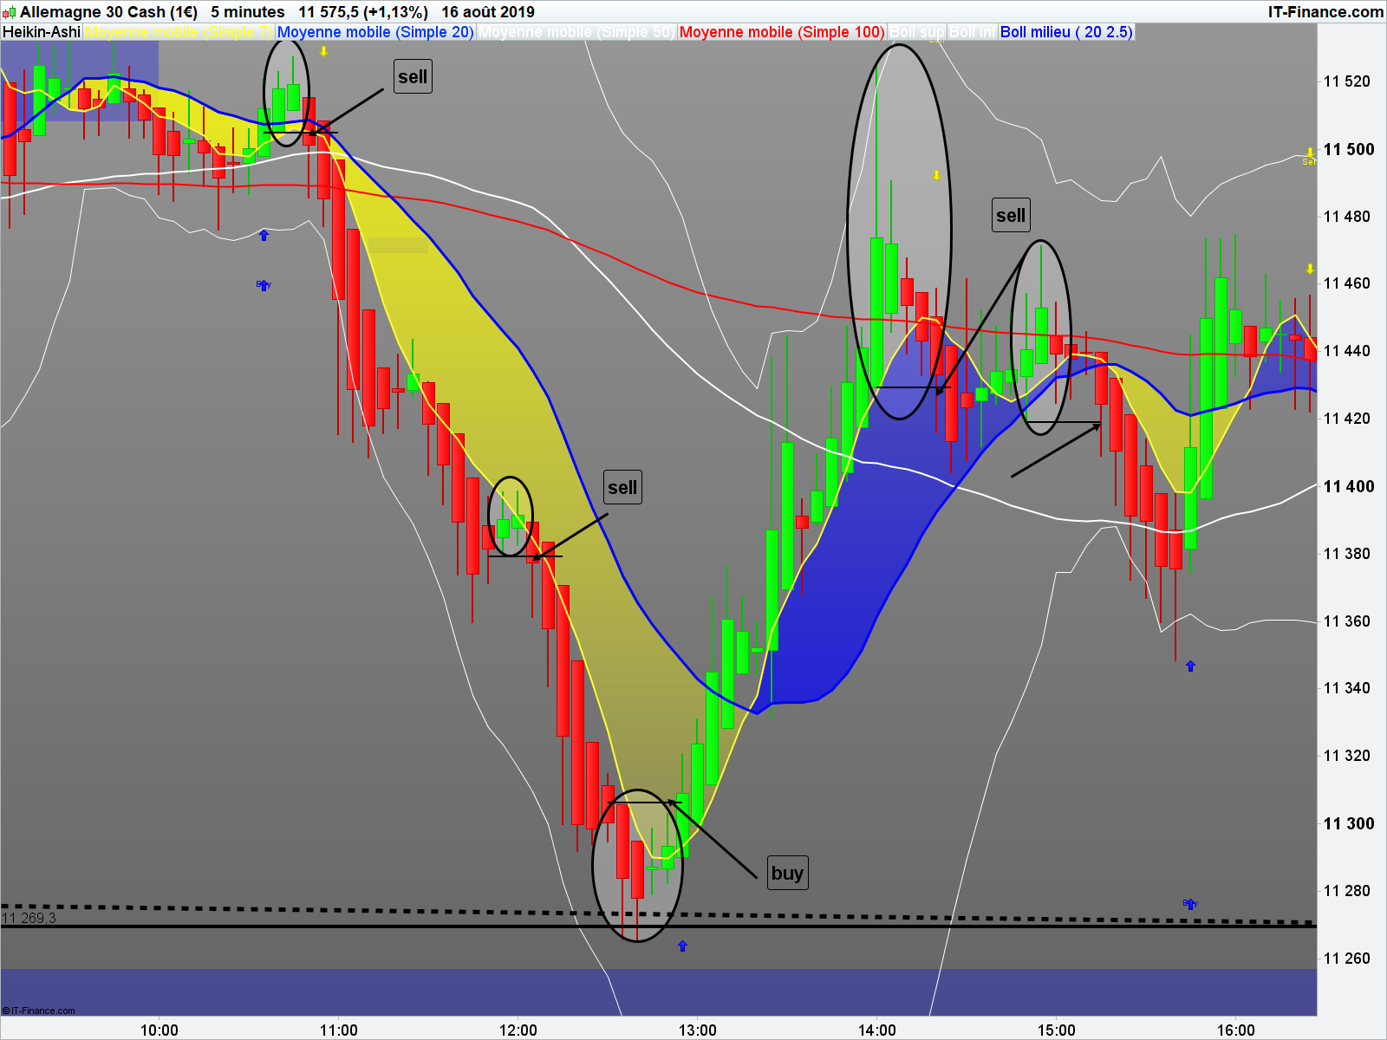Click the 11 269,3 horizontal line label
Image resolution: width=1387 pixels, height=1040 pixels.
click(29, 918)
